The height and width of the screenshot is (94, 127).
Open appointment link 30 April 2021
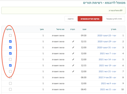point(107,78)
